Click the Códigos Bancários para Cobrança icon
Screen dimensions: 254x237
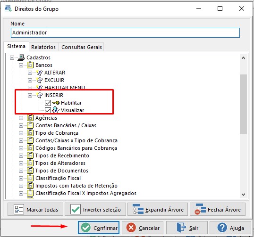pyautogui.click(x=30, y=148)
